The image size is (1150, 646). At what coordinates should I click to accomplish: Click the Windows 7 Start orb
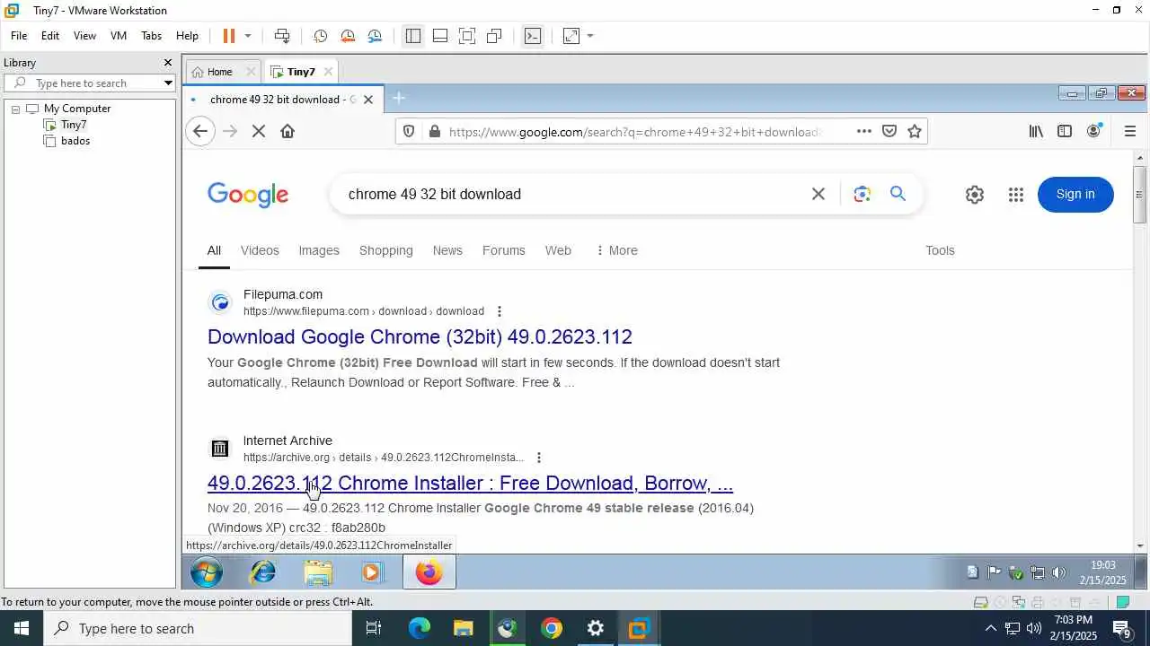click(x=206, y=572)
